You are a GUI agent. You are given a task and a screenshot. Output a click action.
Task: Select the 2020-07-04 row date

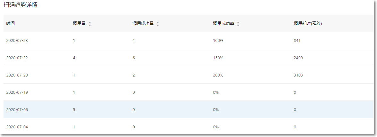coord(17,127)
